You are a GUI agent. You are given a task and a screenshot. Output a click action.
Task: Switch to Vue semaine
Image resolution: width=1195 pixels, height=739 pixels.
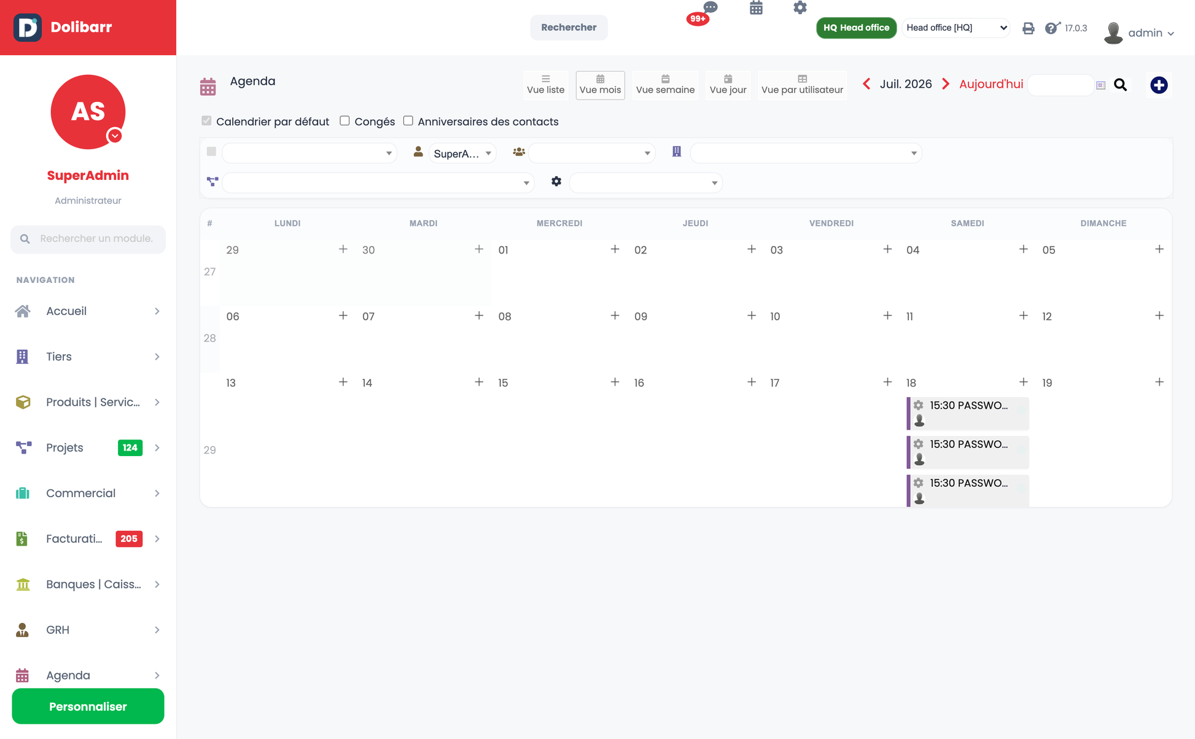(x=665, y=85)
